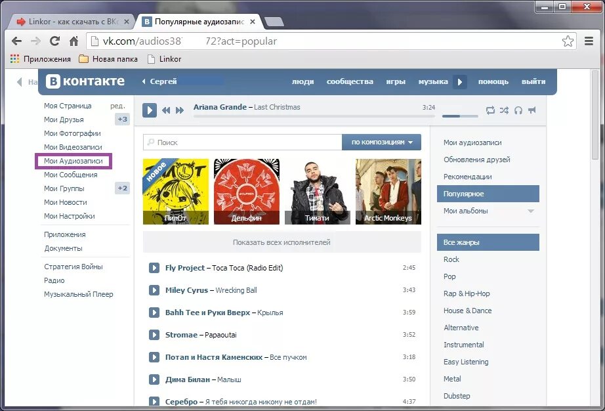Click the headphones icon in player

coord(518,110)
